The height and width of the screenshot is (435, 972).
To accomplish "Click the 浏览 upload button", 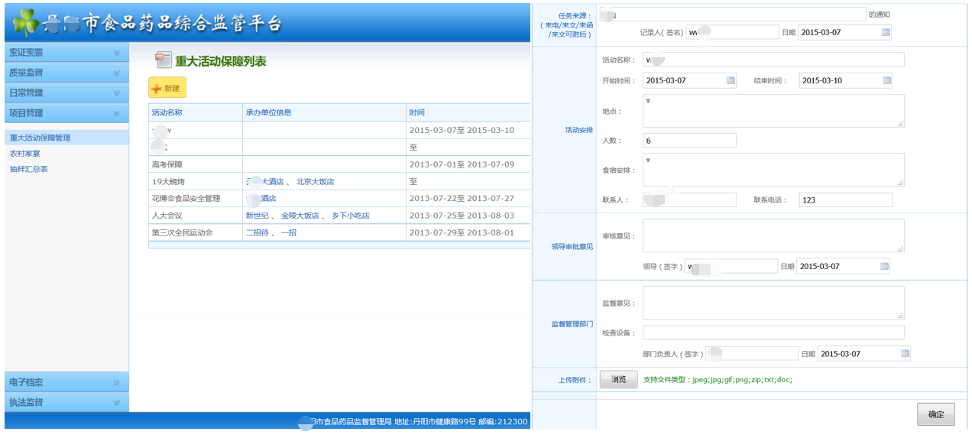I will coord(618,380).
